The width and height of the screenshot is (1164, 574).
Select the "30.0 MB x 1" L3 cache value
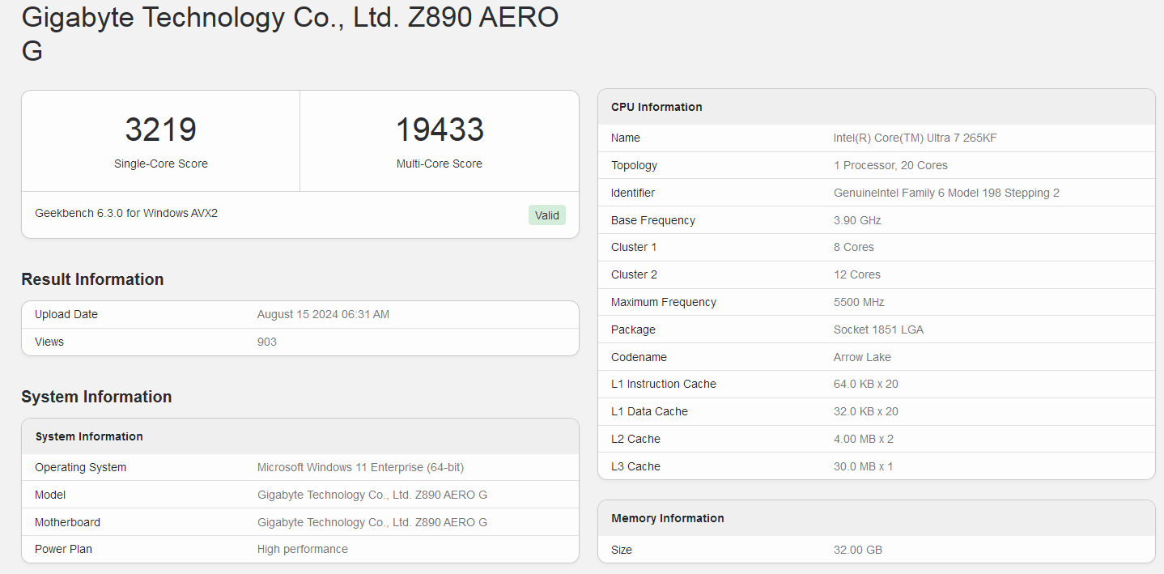(864, 466)
